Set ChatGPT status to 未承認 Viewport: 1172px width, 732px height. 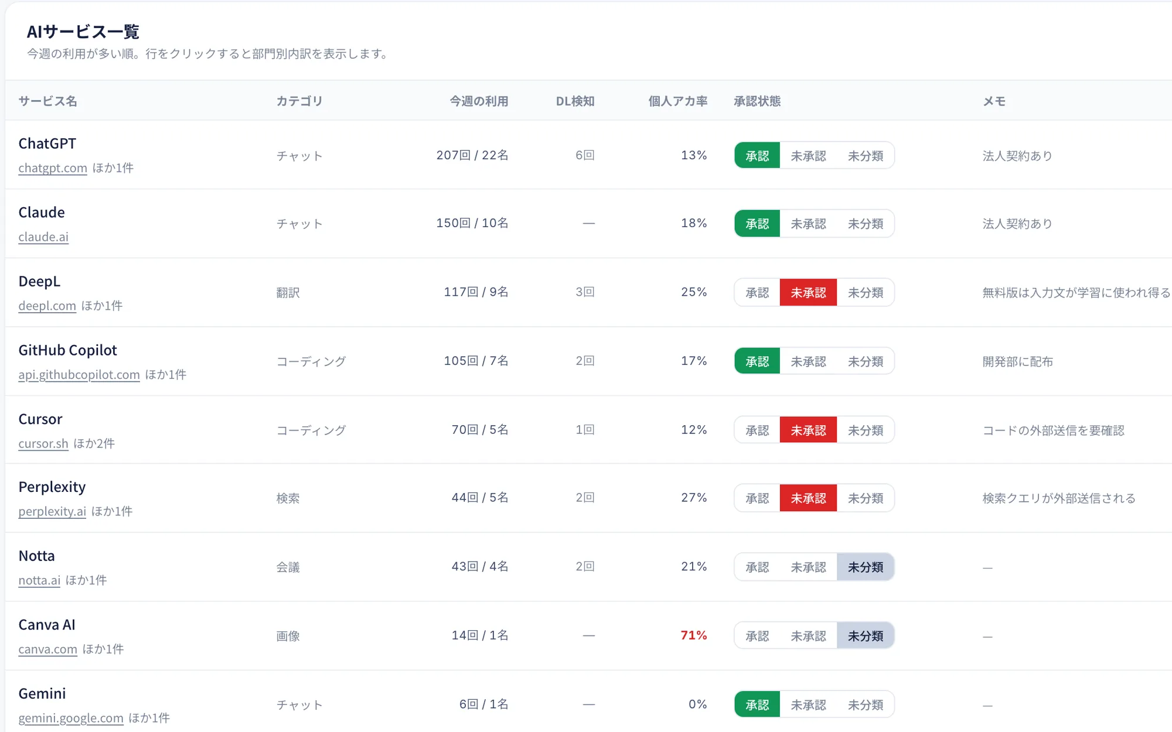click(808, 156)
